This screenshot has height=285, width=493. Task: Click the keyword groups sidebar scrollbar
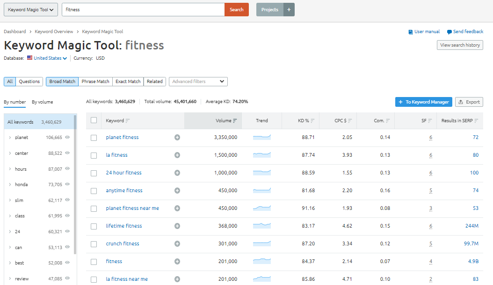pyautogui.click(x=75, y=187)
